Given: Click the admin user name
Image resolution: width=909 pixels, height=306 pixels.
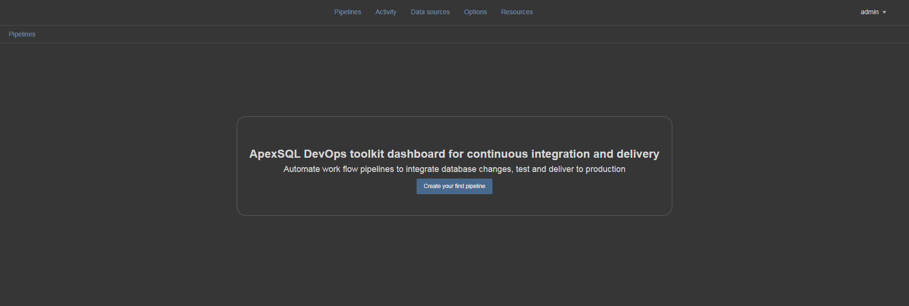Looking at the screenshot, I should (x=869, y=12).
